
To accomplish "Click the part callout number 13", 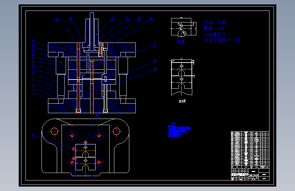I will (33, 41).
